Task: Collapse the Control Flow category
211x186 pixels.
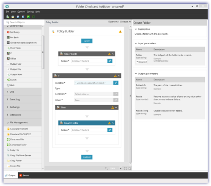Action: (x=8, y=26)
